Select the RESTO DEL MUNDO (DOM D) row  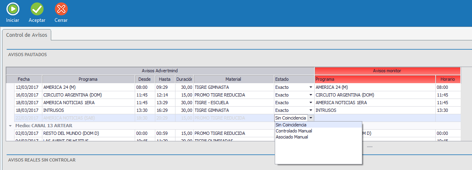coord(88,133)
